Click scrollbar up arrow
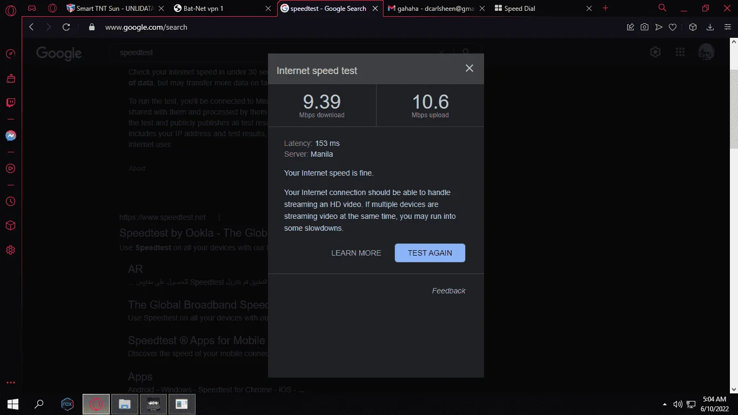Image resolution: width=738 pixels, height=415 pixels. (734, 41)
